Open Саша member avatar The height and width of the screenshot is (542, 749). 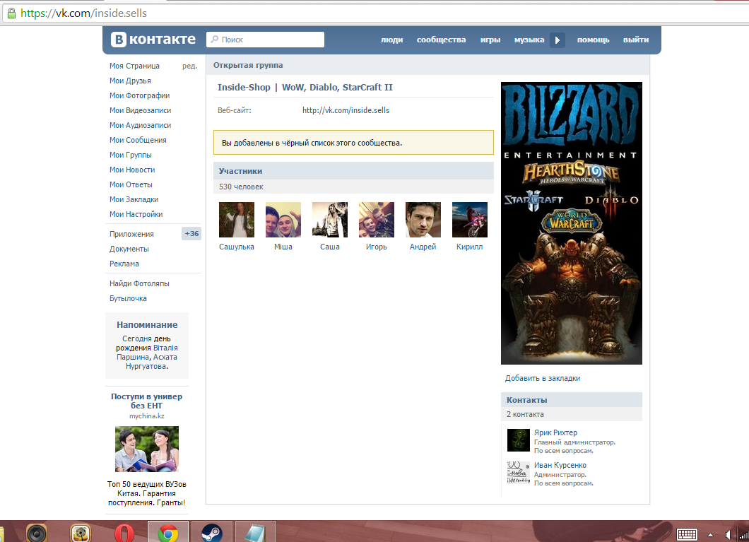329,220
